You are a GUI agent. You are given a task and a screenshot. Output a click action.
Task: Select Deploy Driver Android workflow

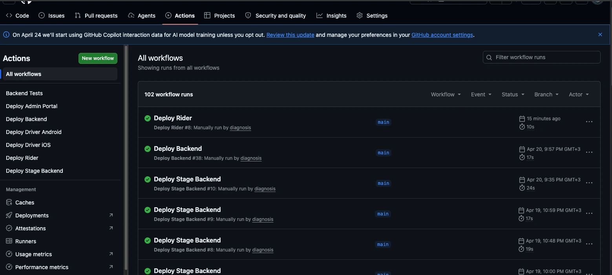click(34, 132)
